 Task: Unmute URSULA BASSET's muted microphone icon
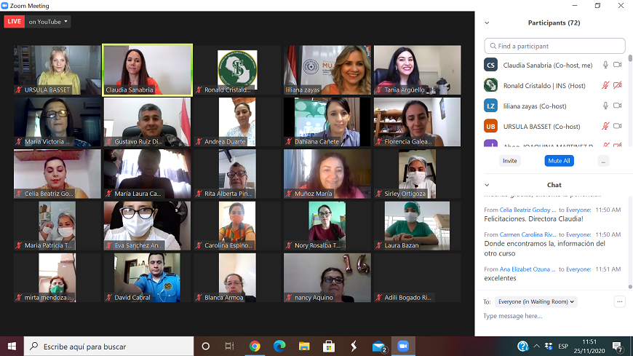click(x=605, y=126)
